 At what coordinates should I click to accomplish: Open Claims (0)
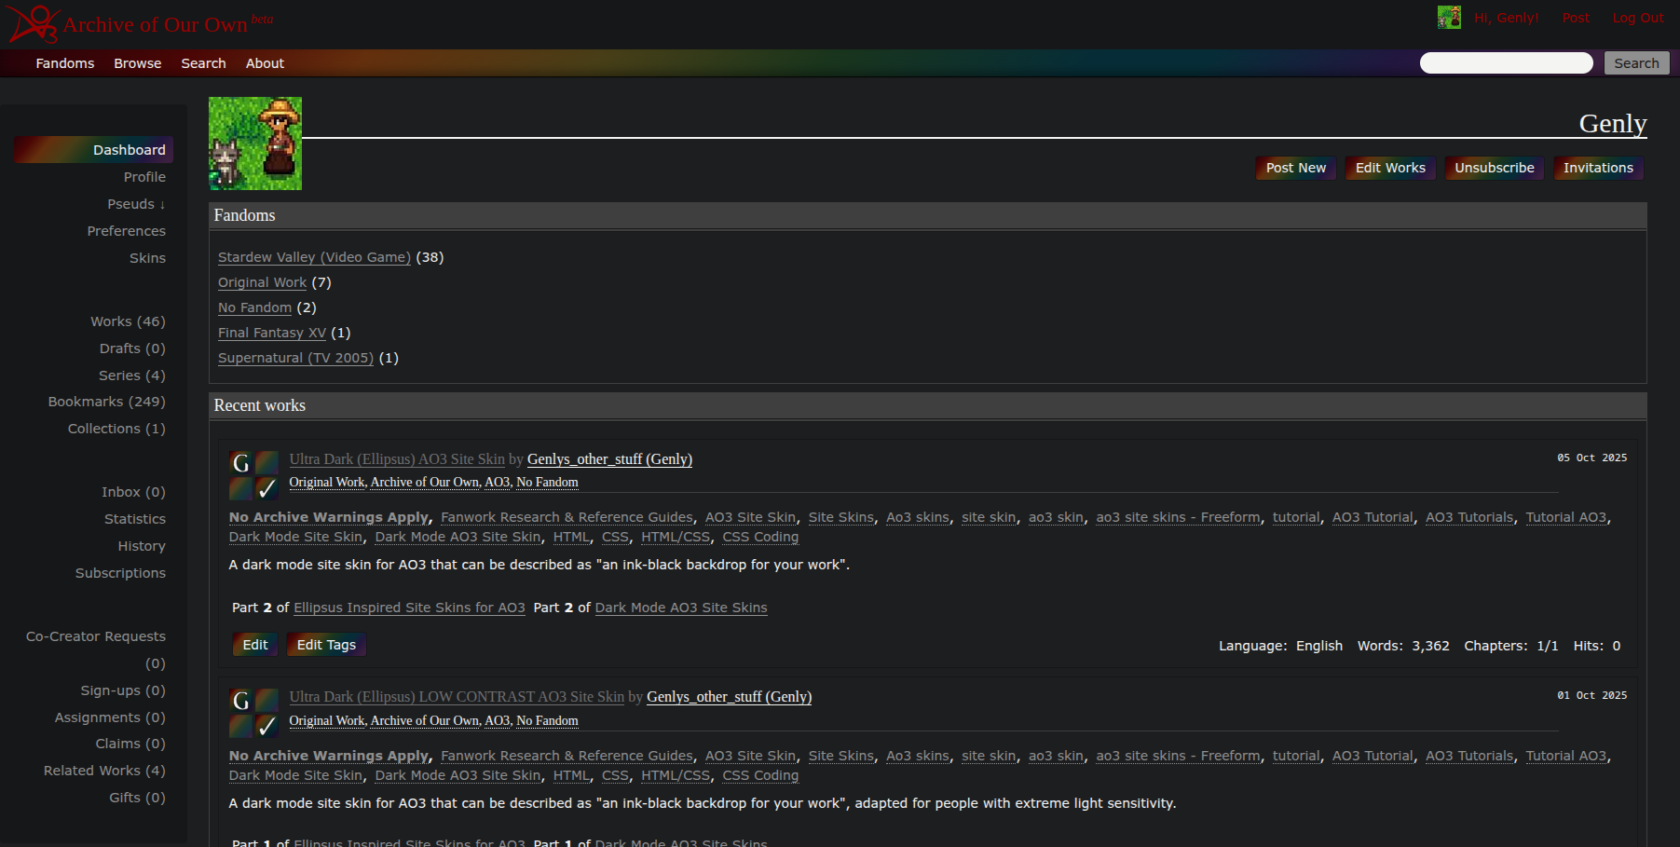pyautogui.click(x=130, y=744)
